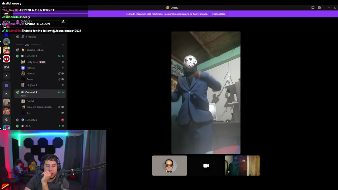Click the music note icon on musica channel
The width and height of the screenshot is (338, 190).
(23, 37)
